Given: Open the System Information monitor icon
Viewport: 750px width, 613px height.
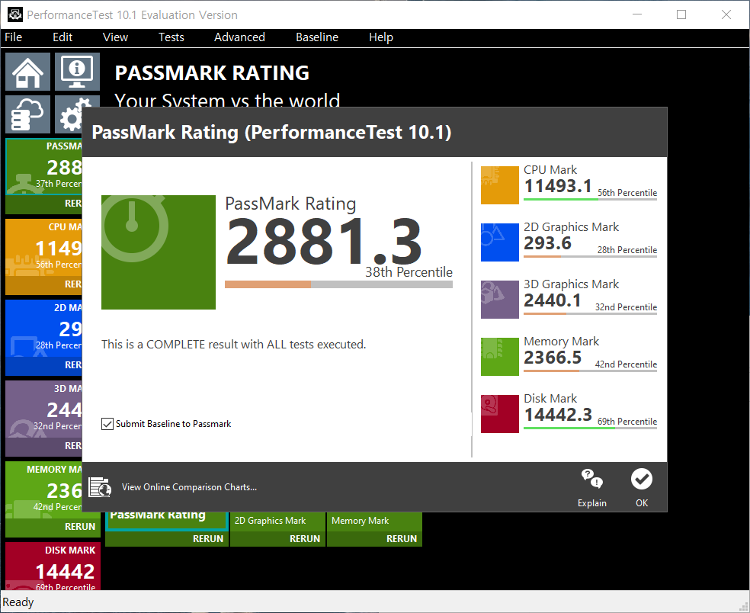Looking at the screenshot, I should click(77, 72).
